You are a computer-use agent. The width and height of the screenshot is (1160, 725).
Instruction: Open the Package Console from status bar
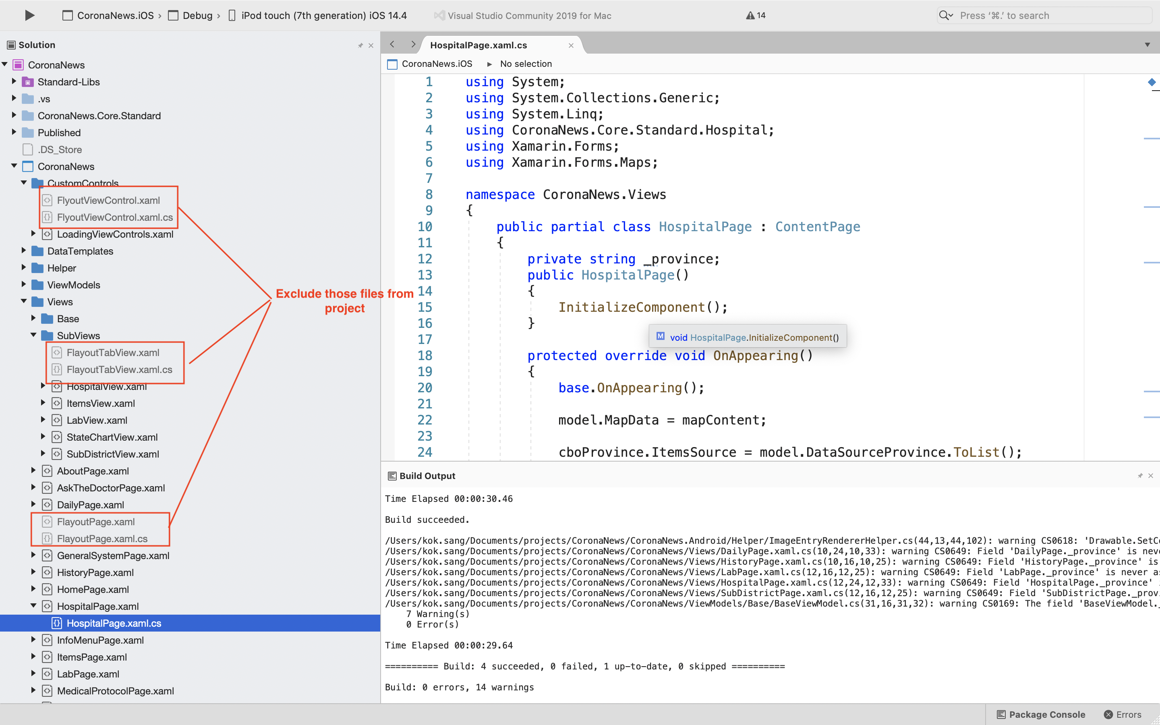coord(1039,714)
